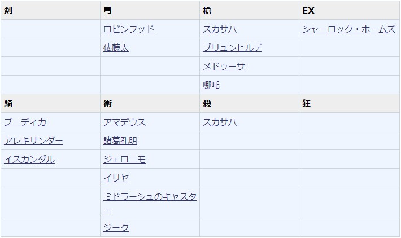Click the ジェロニモ link
The width and height of the screenshot is (401, 238).
[124, 160]
